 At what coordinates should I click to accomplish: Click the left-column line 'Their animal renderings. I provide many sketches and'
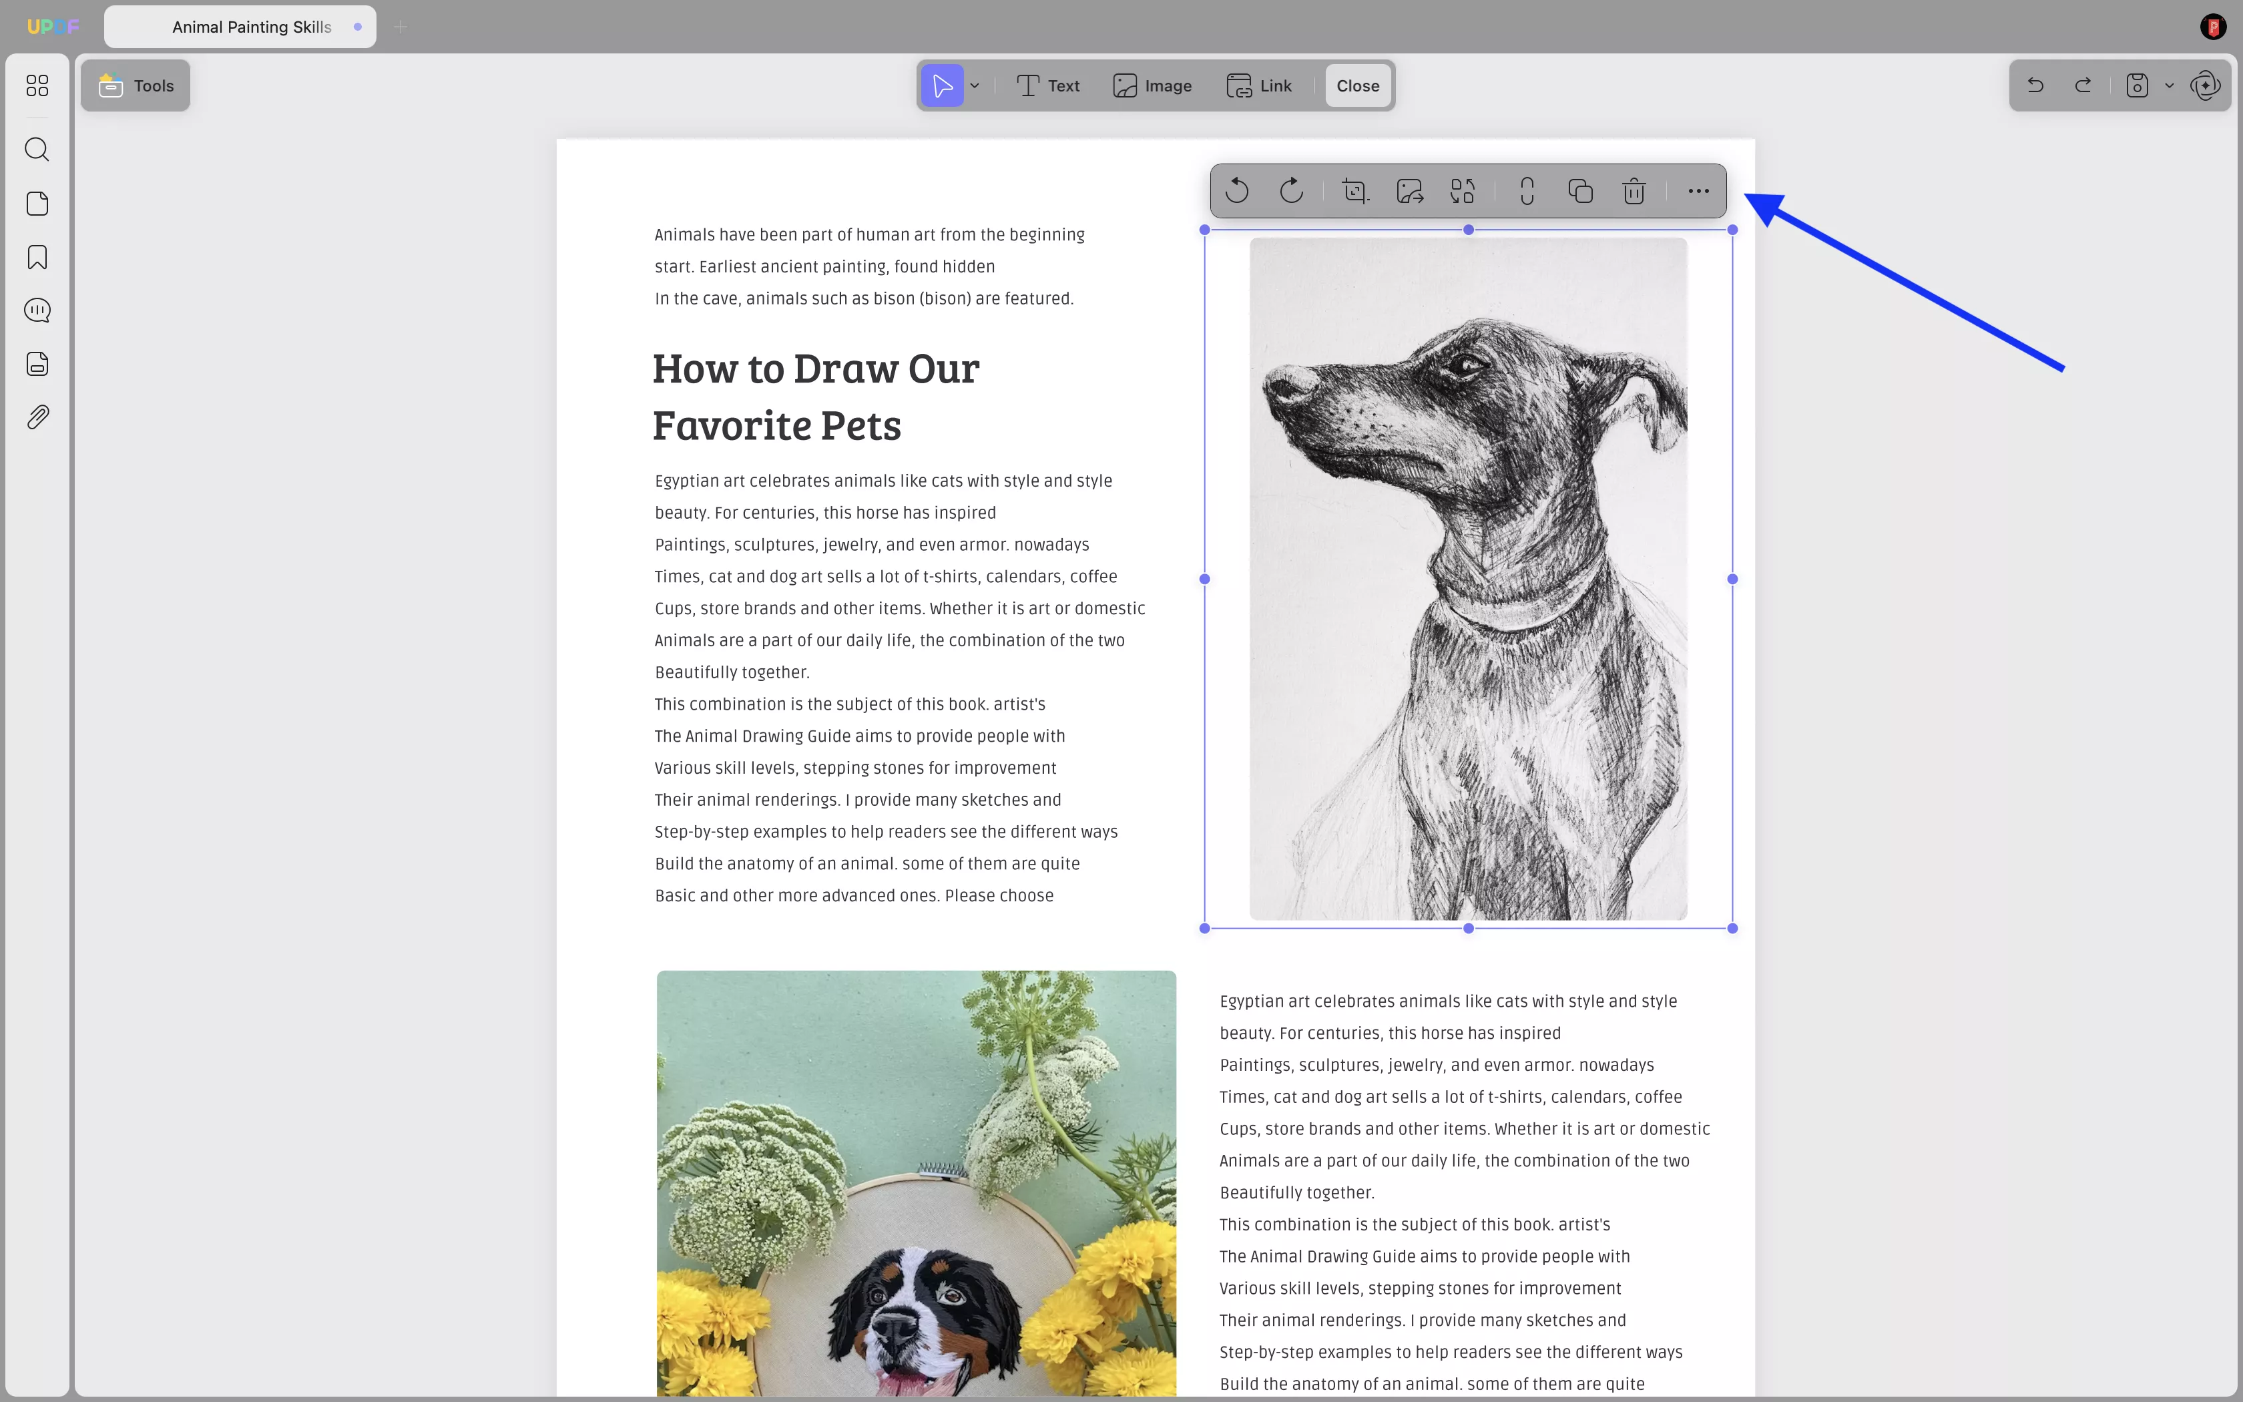(857, 800)
